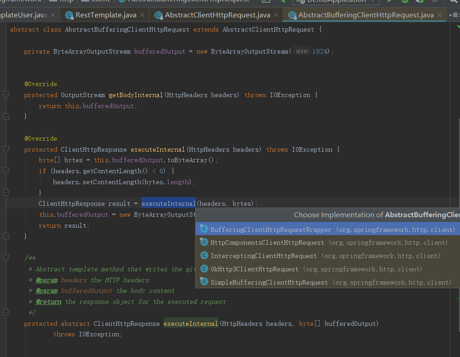Click the @Override above getBodyInternal
The image size is (460, 357).
(x=41, y=84)
